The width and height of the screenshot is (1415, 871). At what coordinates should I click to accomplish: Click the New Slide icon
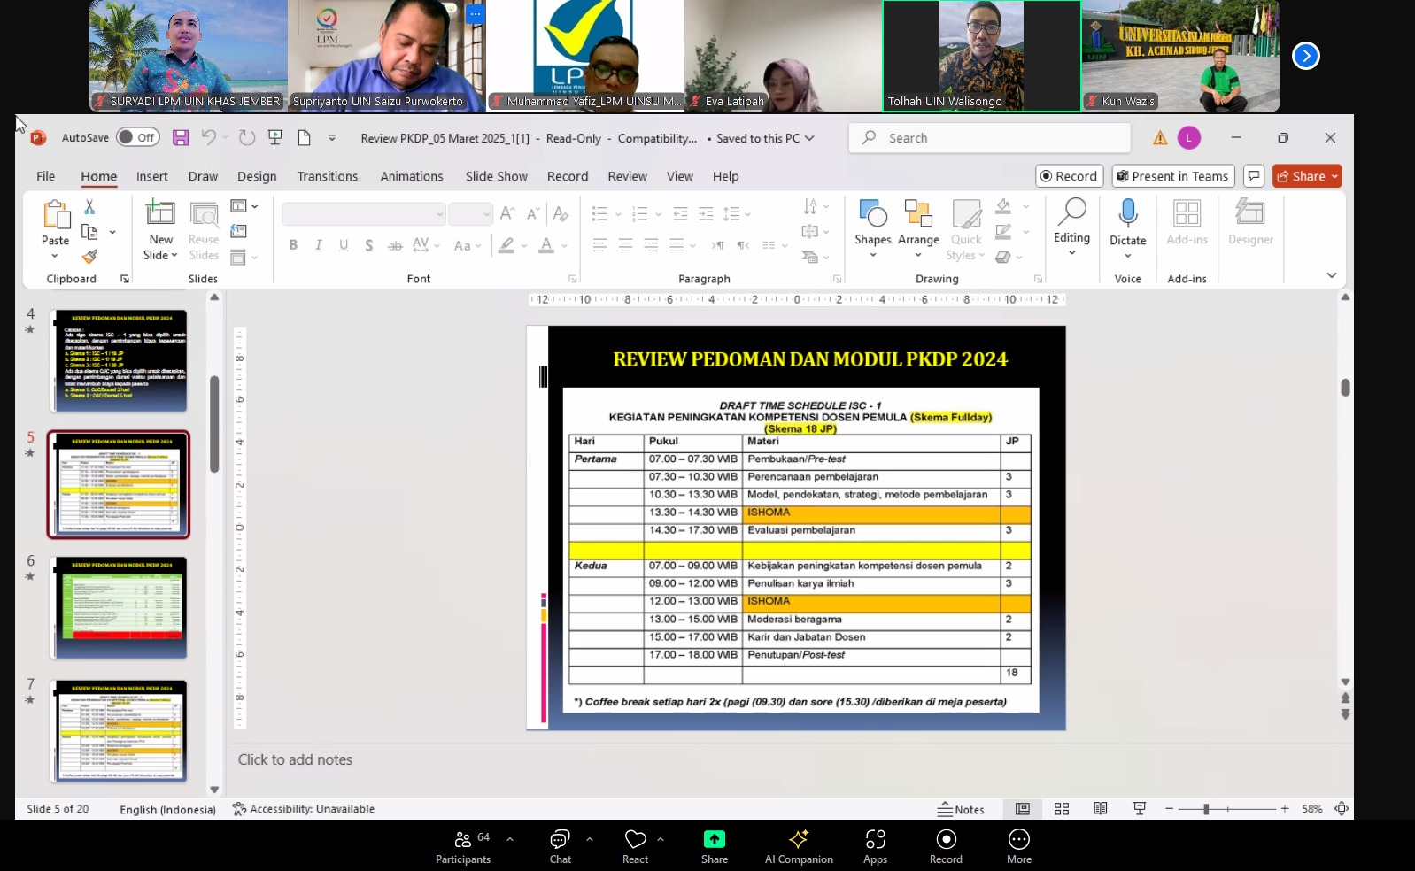pyautogui.click(x=160, y=213)
